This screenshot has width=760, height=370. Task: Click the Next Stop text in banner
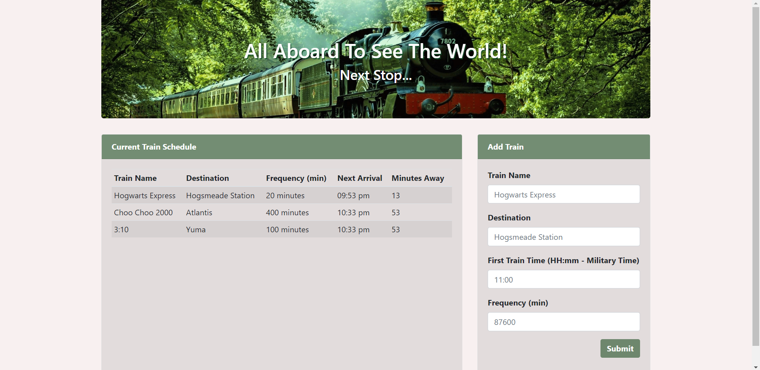(x=375, y=75)
